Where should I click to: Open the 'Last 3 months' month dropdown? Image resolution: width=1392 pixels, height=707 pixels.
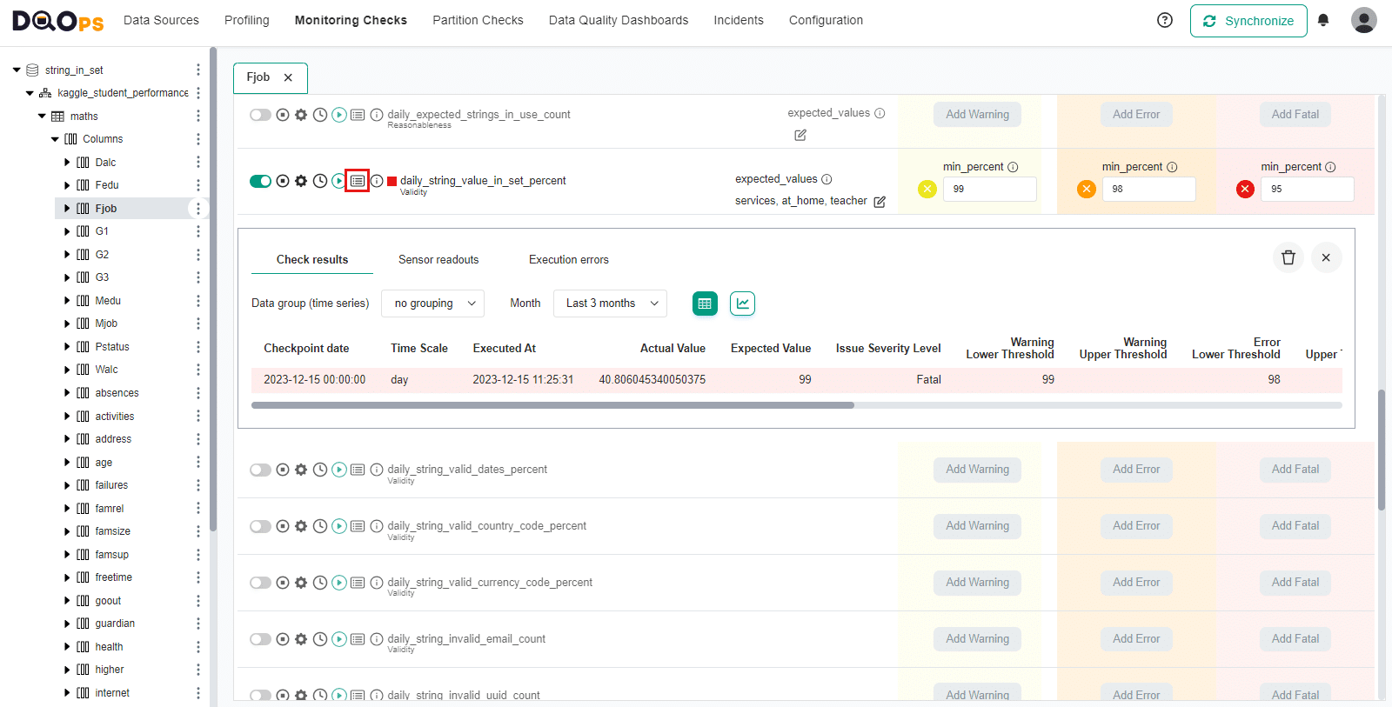tap(610, 303)
